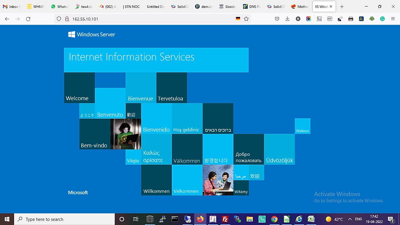
Task: Open the Pocket save icon
Action: 277,19
